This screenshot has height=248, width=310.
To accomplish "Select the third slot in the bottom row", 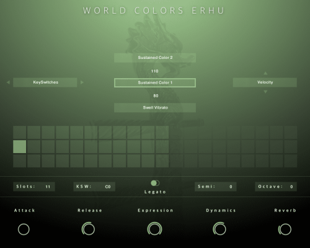I will [x=48, y=161].
